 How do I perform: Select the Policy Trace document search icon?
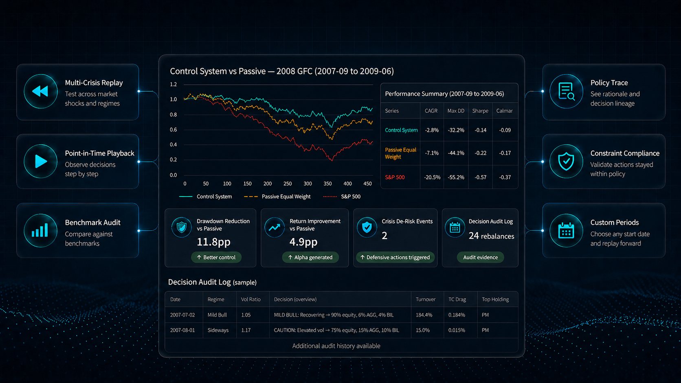(x=566, y=91)
